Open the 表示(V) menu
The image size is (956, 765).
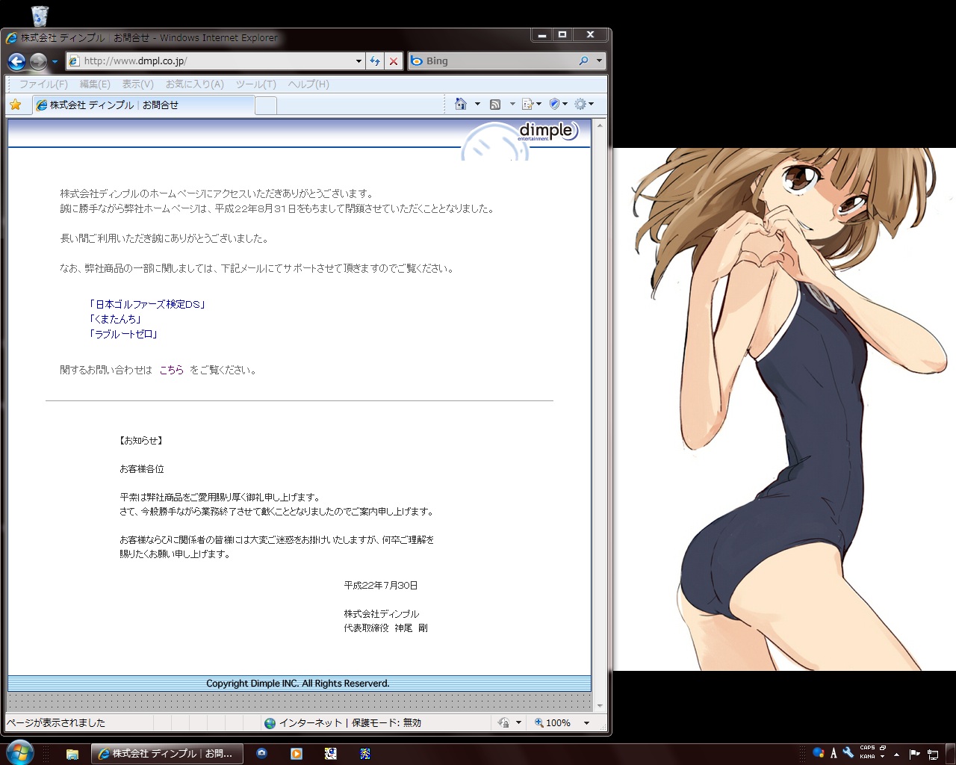pos(137,84)
